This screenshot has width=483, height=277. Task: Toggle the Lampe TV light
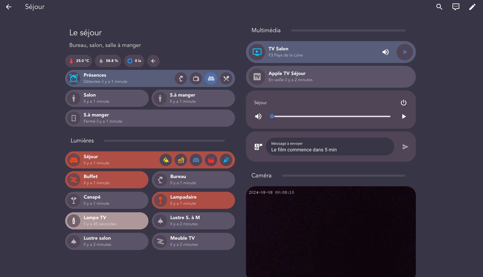107,221
